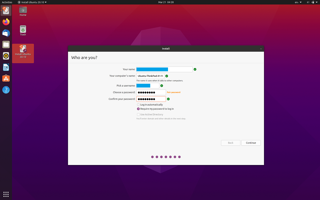This screenshot has width=320, height=200.
Task: Open Ubuntu Software store icon
Action: tap(6, 78)
